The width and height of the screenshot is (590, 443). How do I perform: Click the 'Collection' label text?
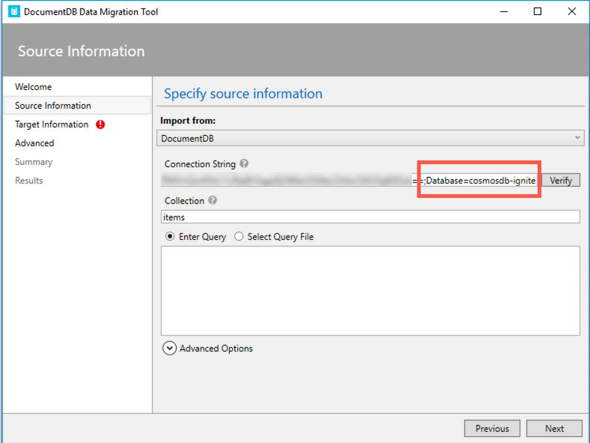tap(184, 201)
